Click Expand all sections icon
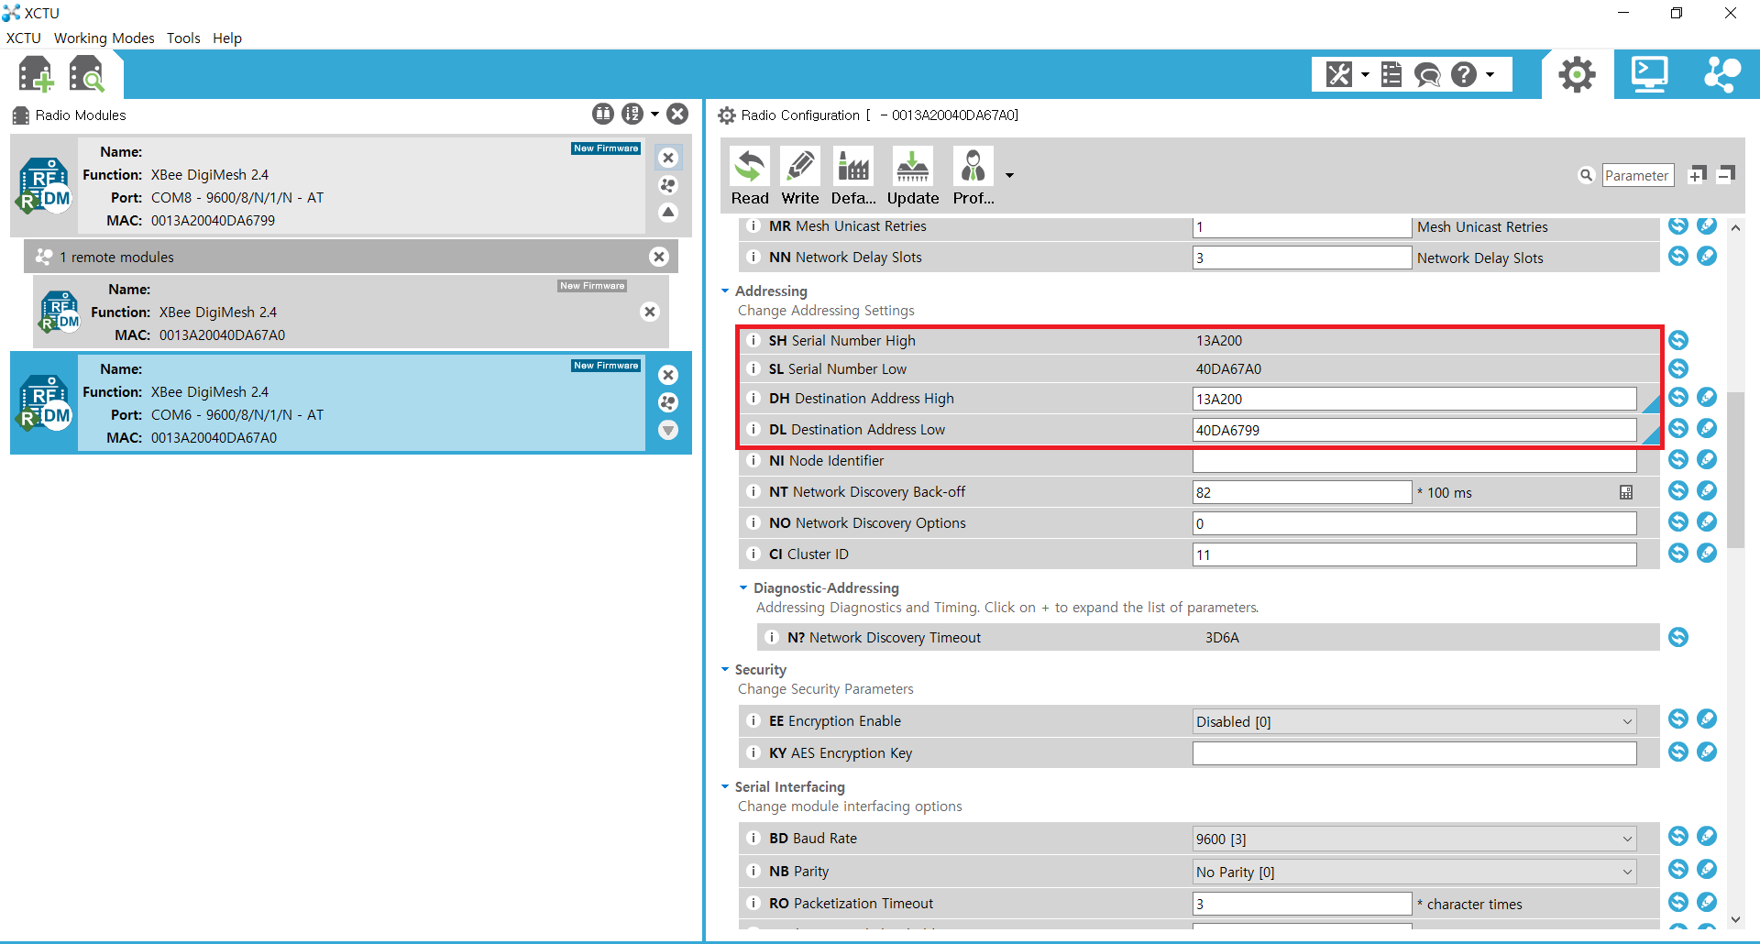 pyautogui.click(x=1697, y=175)
